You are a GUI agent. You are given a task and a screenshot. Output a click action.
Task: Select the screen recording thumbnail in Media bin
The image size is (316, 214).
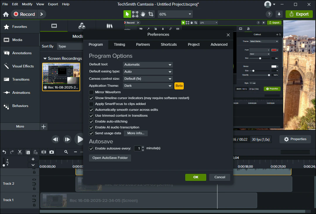pyautogui.click(x=61, y=75)
